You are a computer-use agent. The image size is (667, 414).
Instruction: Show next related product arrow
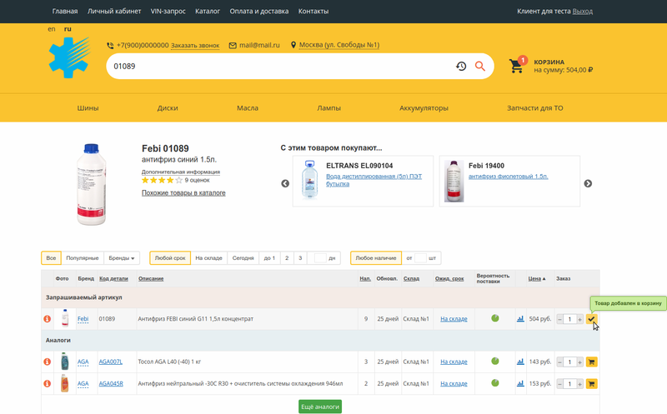tap(588, 183)
